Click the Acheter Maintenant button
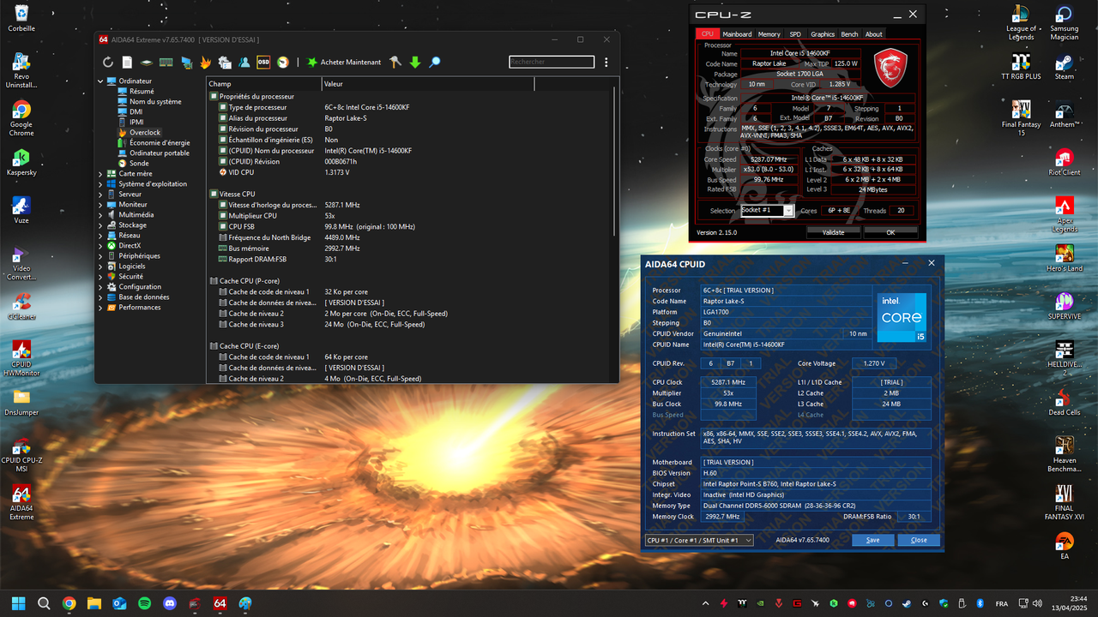The height and width of the screenshot is (617, 1098). 344,62
